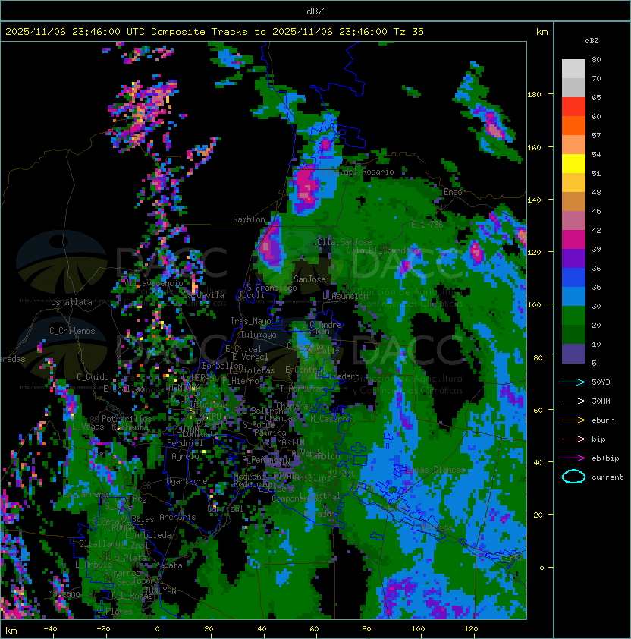
Task: Click the 'Carrizal' map label
Action: point(225,508)
